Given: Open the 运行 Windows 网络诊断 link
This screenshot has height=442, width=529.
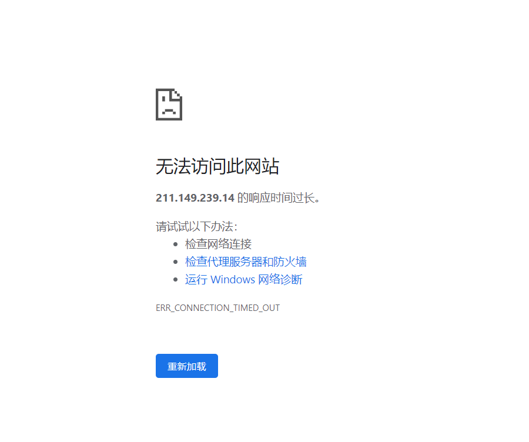Looking at the screenshot, I should click(x=243, y=279).
